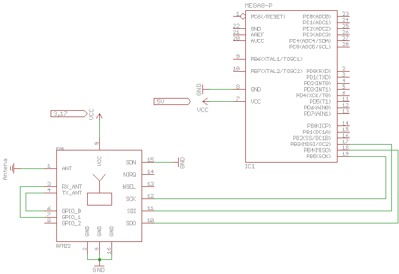Image resolution: width=399 pixels, height=274 pixels.
Task: Select the RFM22 part label
Action: coord(64,246)
